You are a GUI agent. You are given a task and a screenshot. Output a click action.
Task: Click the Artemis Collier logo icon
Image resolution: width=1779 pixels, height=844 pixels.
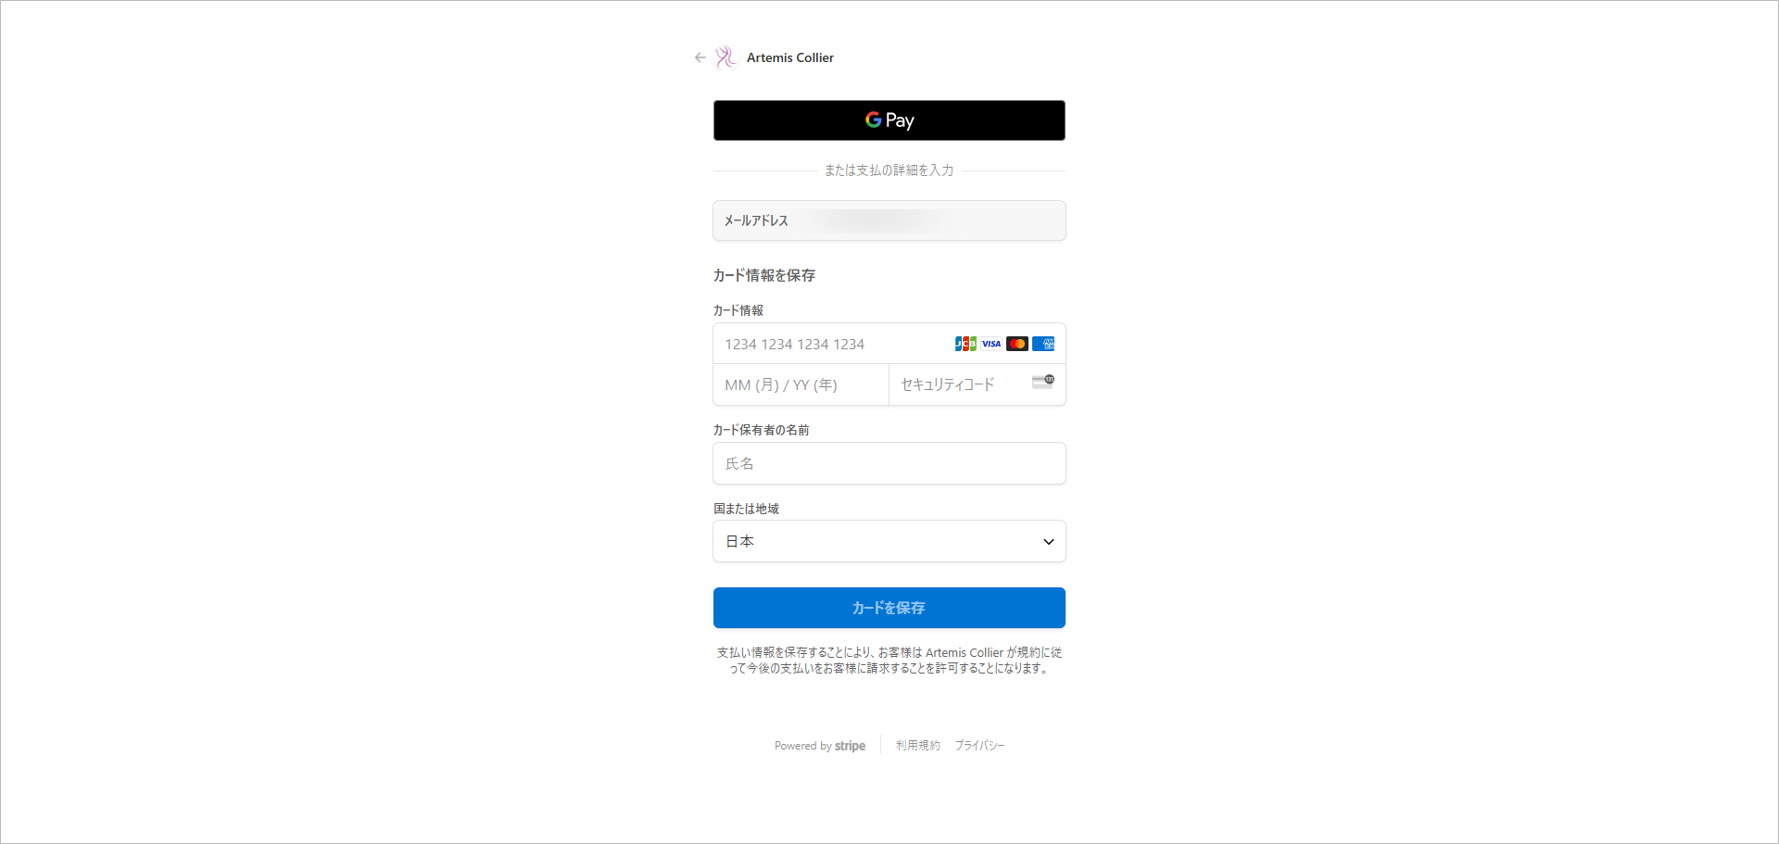tap(725, 57)
